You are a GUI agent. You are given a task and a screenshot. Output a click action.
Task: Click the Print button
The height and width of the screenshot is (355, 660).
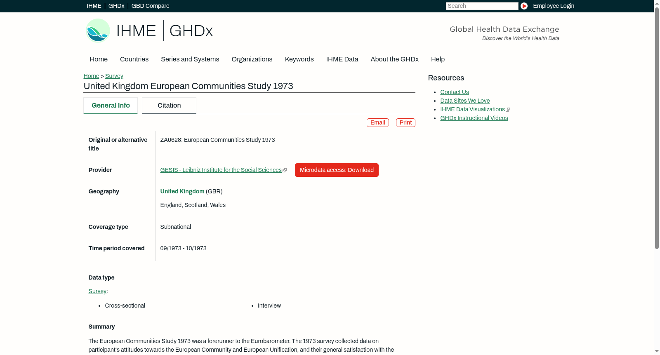[405, 123]
